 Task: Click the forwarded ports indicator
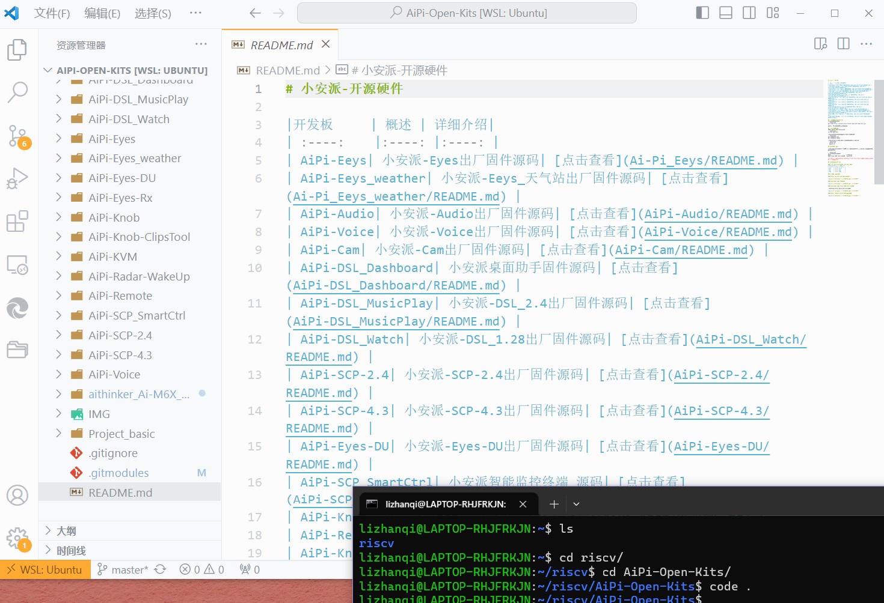[250, 569]
